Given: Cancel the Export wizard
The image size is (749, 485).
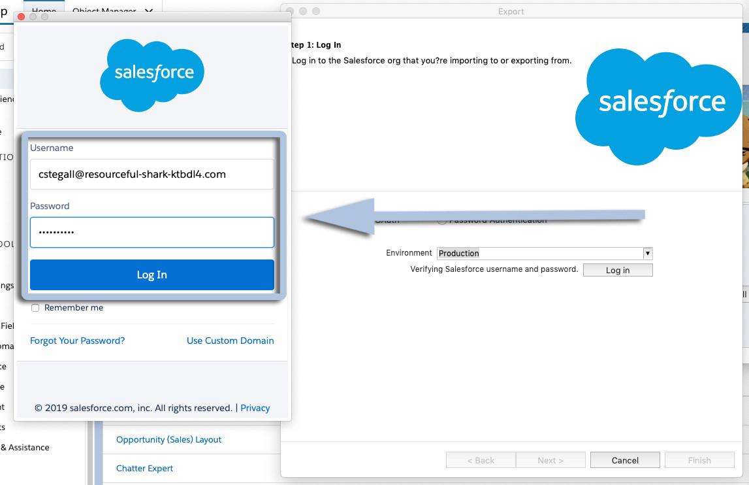Looking at the screenshot, I should click(x=625, y=460).
